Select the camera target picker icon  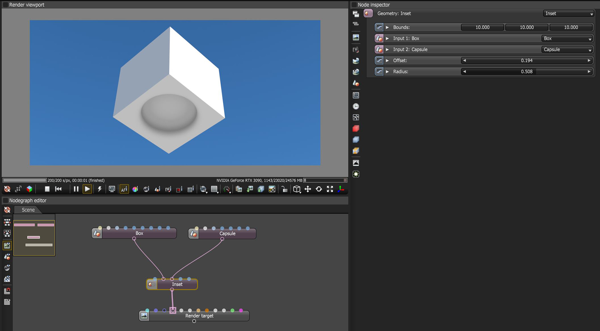(x=168, y=189)
